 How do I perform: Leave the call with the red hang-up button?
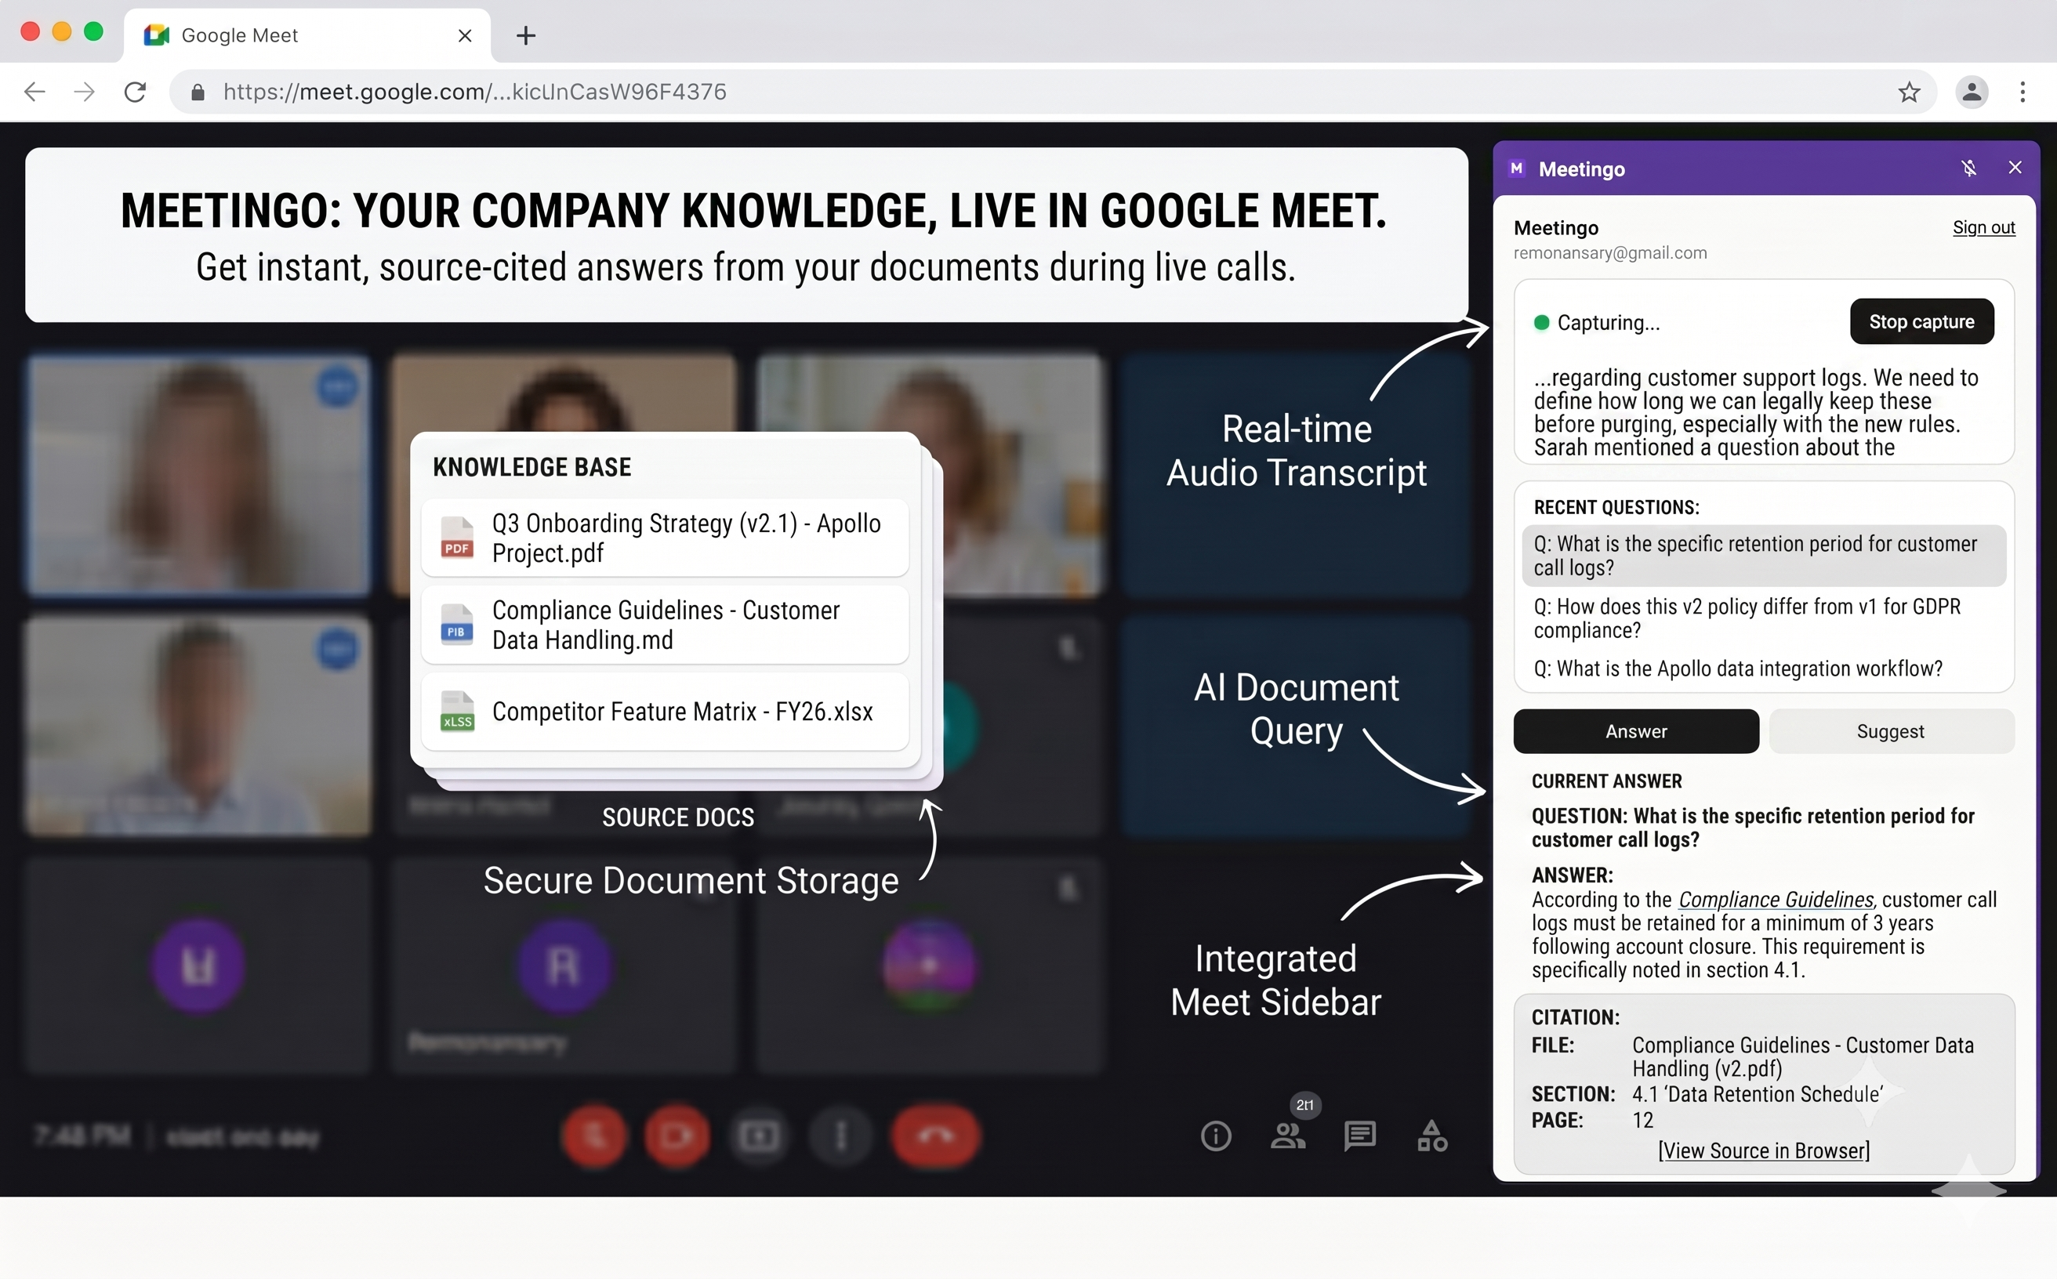(936, 1136)
